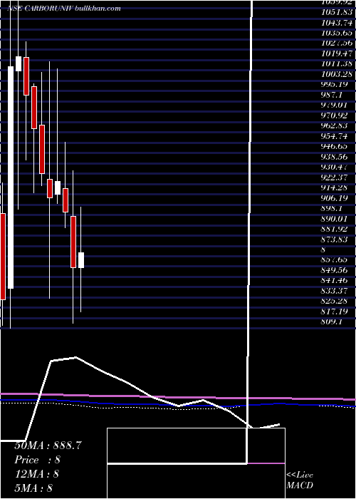The height and width of the screenshot is (499, 356).
Task: Select the 881.92 price axis label
Action: [x=335, y=229]
